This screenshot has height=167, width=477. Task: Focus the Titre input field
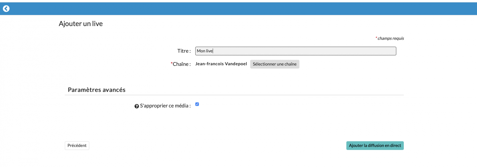point(295,51)
